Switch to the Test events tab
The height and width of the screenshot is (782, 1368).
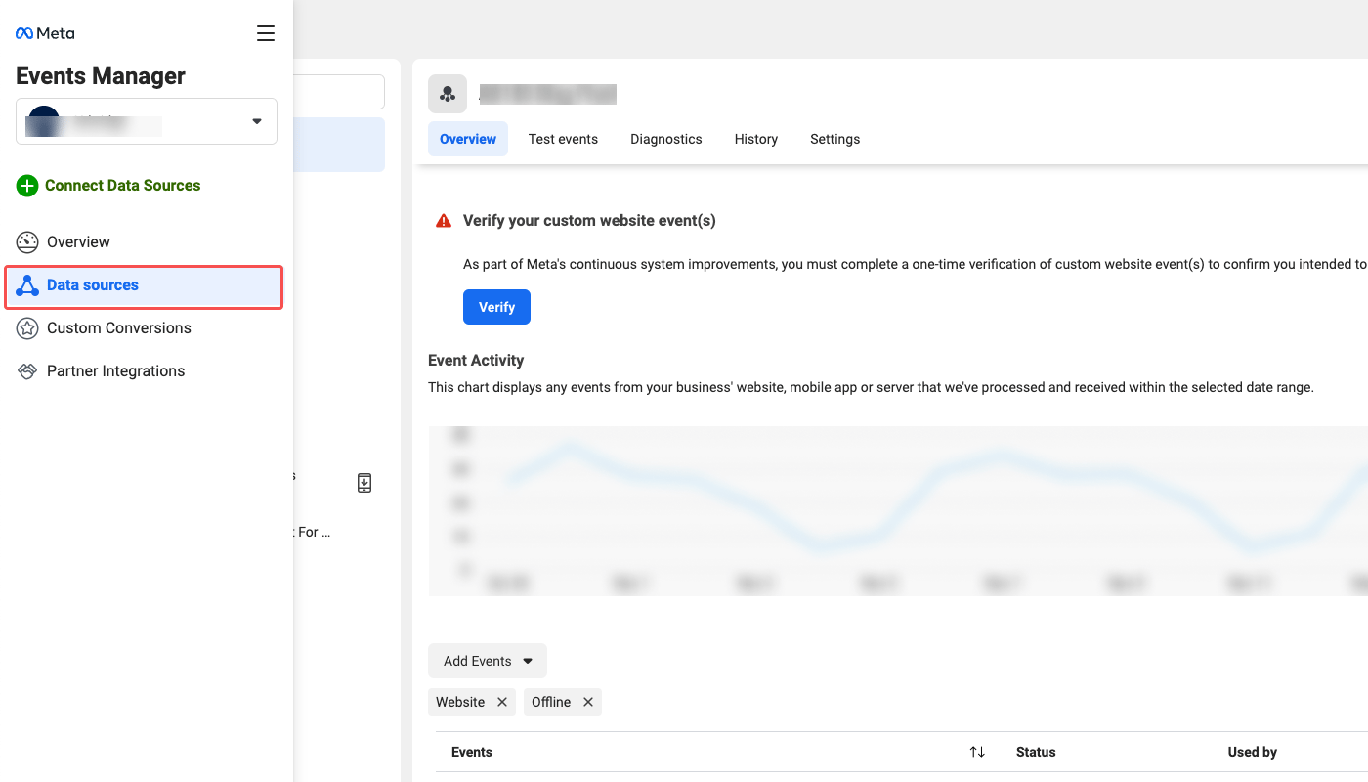[563, 139]
